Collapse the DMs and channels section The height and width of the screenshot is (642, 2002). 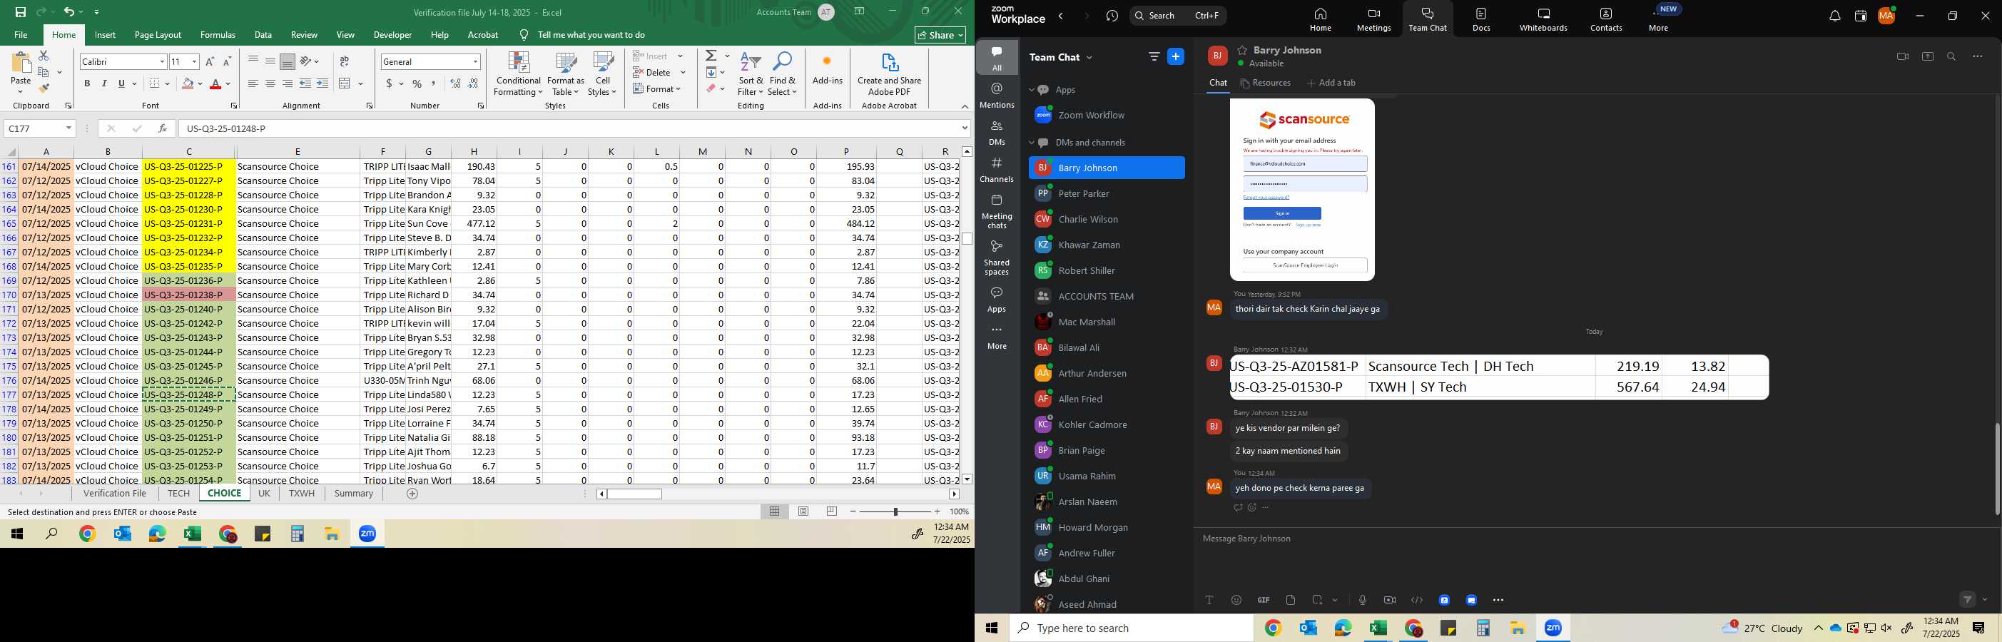tap(1031, 143)
